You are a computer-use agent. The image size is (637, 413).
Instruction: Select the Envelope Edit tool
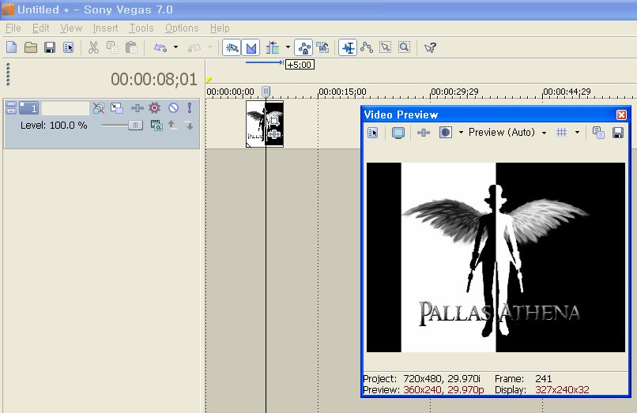click(x=367, y=47)
